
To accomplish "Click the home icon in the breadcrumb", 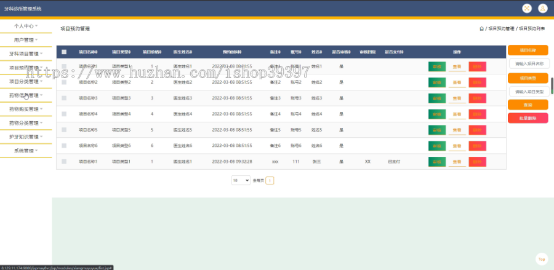I will tap(481, 29).
